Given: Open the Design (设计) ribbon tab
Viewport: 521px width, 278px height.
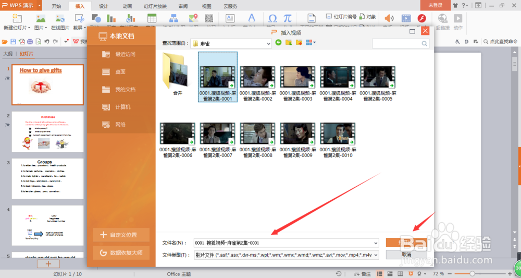Looking at the screenshot, I should [104, 6].
